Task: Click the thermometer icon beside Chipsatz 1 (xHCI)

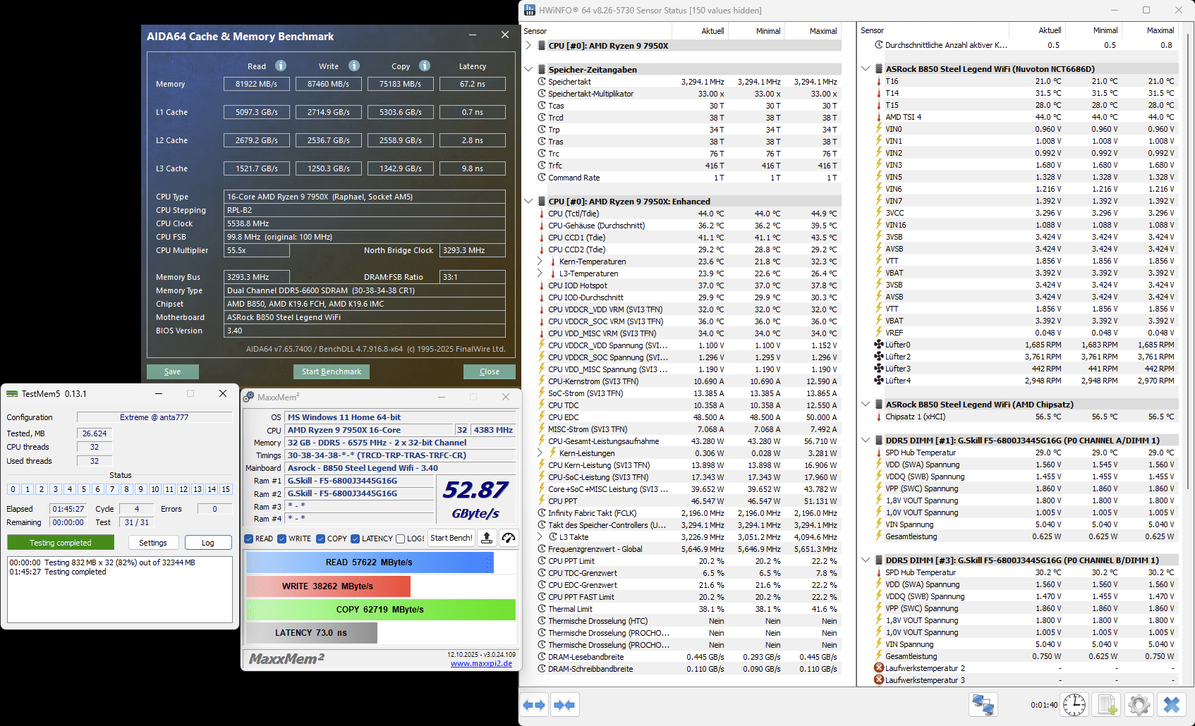Action: point(879,417)
